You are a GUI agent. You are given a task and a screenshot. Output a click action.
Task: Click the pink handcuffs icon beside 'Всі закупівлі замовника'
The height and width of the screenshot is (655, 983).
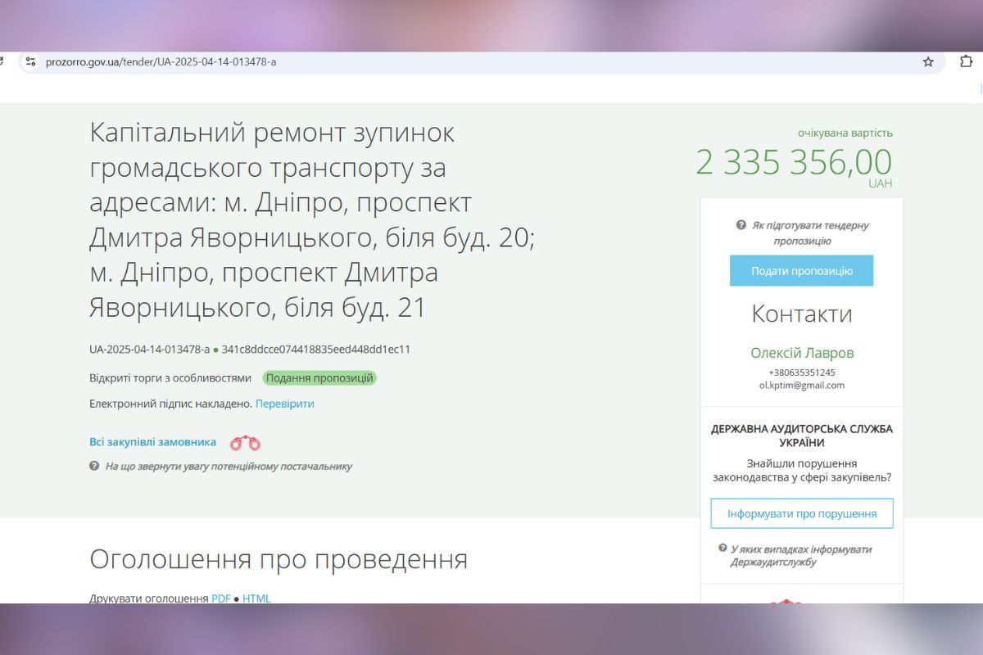243,441
